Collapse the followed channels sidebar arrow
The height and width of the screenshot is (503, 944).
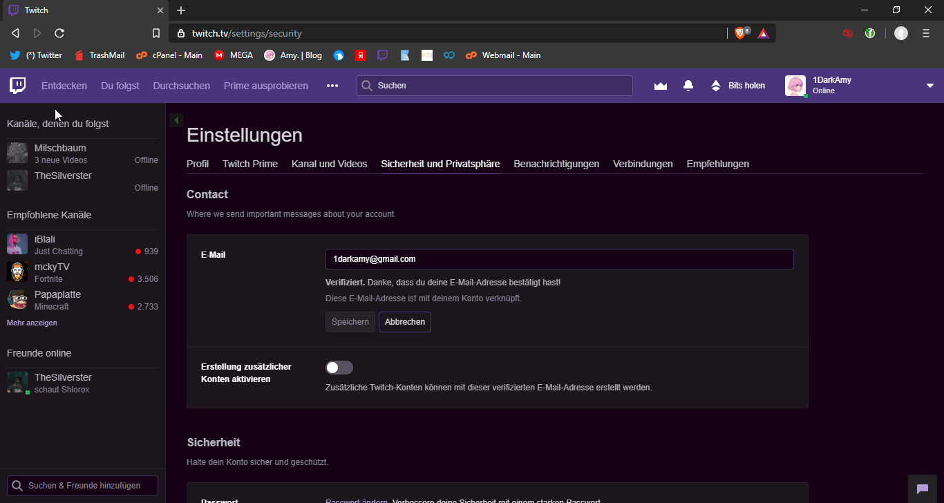tap(176, 120)
